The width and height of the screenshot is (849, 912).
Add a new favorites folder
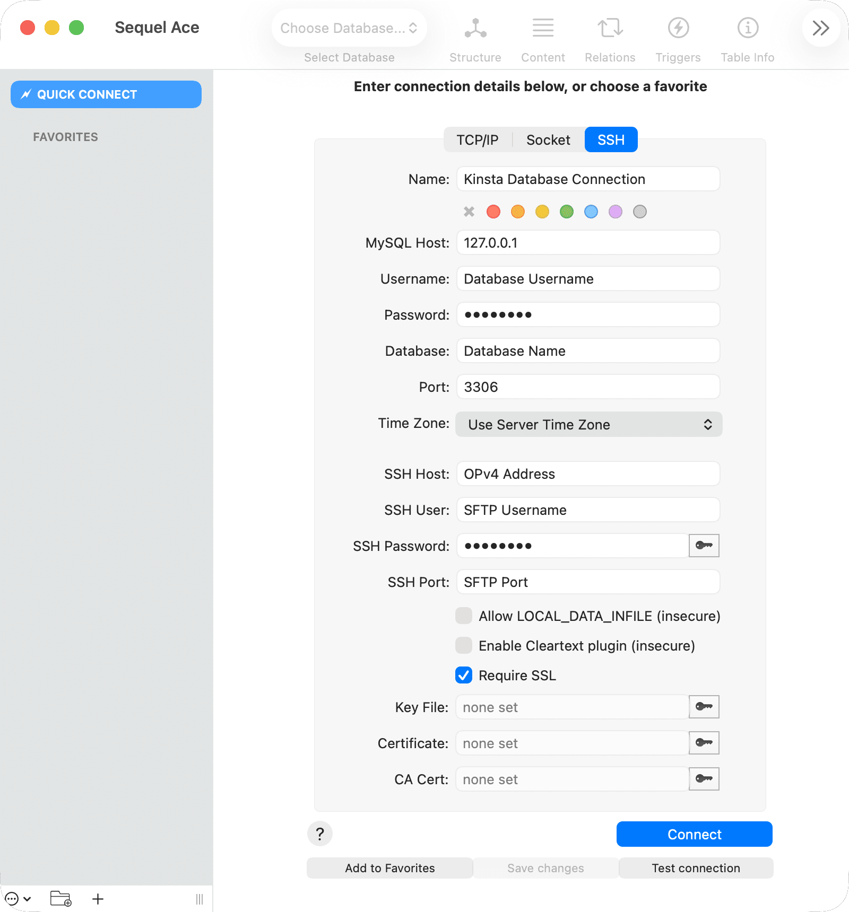[61, 899]
